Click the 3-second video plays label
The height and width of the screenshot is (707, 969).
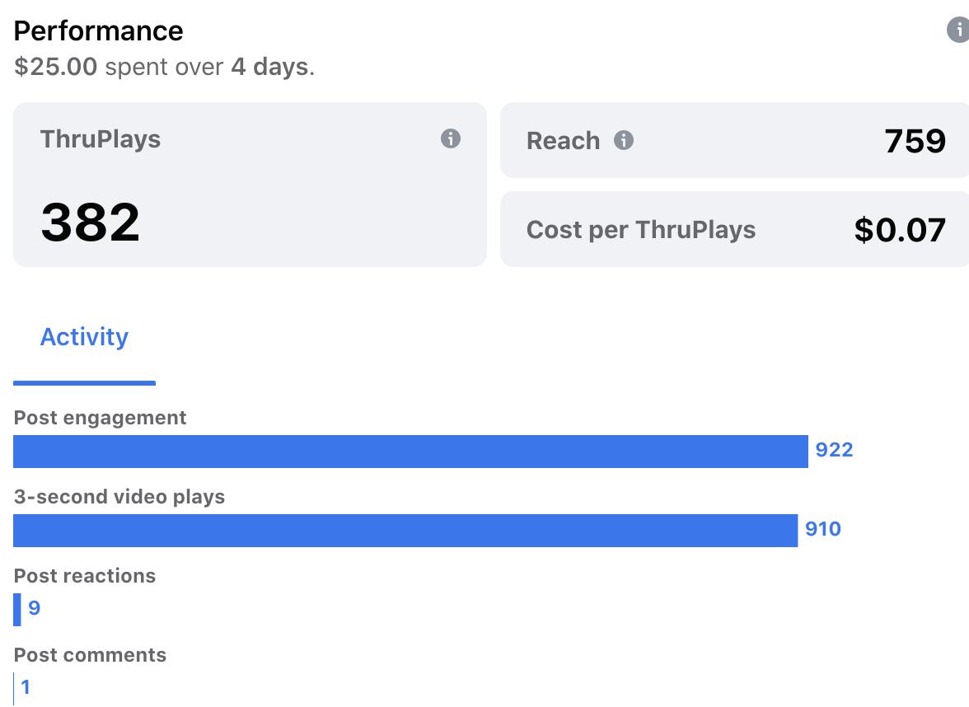tap(119, 497)
